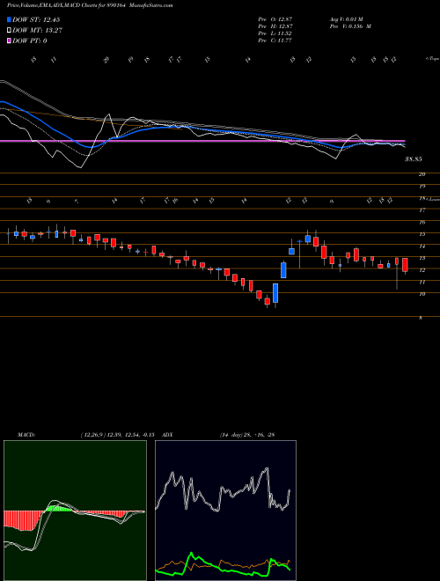Select the 'DOW MT: 13.27' legend text

37,31
